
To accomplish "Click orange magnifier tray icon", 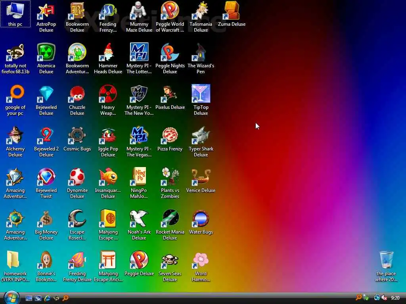I will [358, 298].
